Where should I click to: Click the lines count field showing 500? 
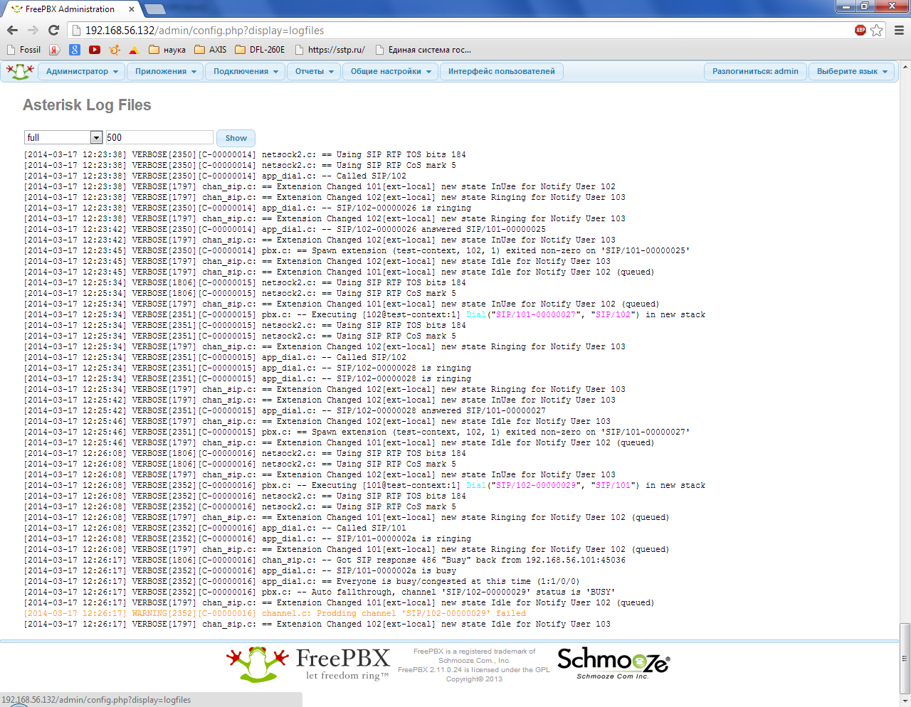point(159,137)
